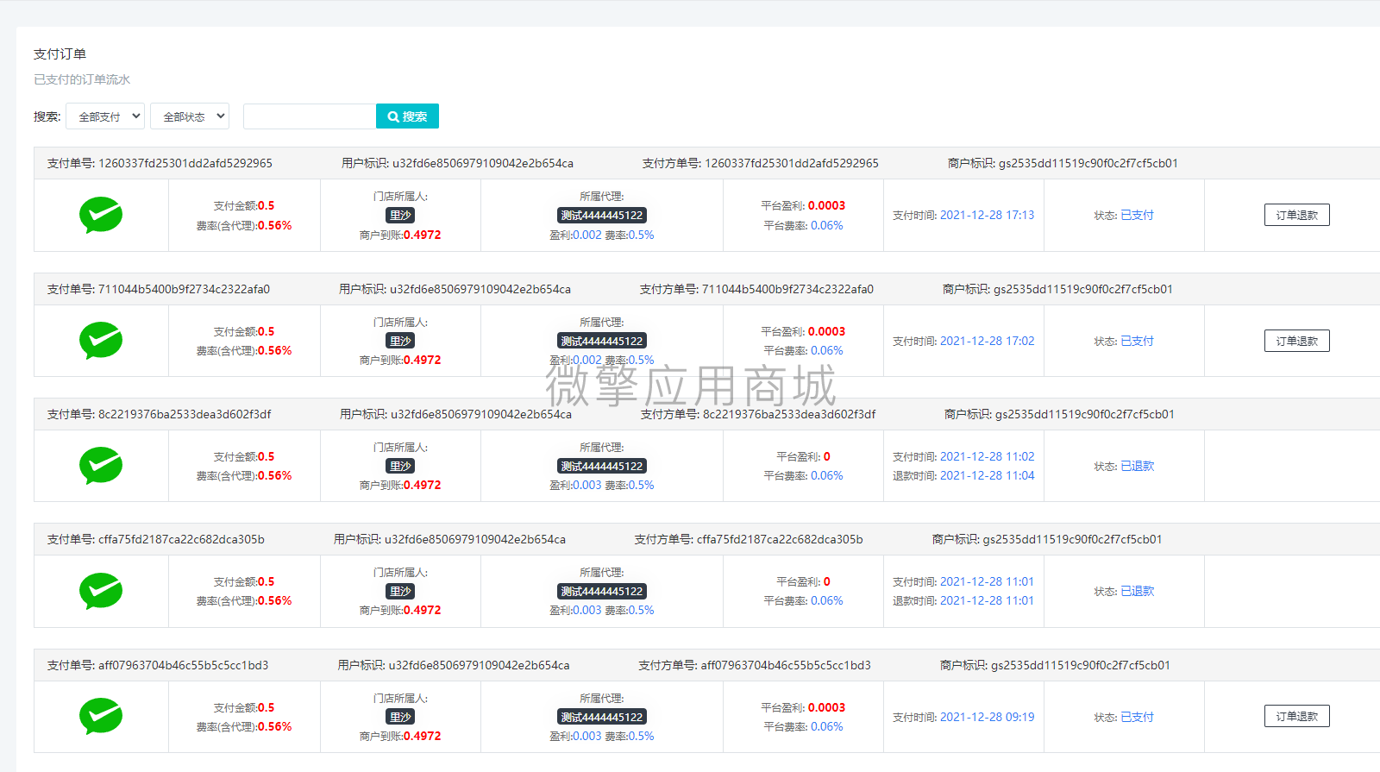Click the 已支付的订单流水 subtitle

[82, 79]
